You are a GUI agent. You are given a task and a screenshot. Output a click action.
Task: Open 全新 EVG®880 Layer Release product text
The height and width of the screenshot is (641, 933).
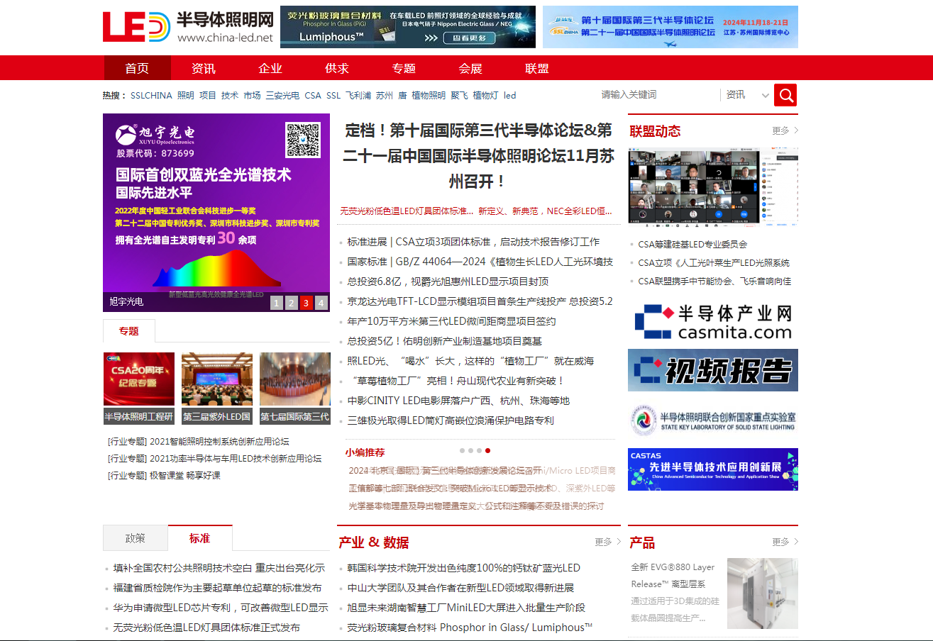pos(673,575)
